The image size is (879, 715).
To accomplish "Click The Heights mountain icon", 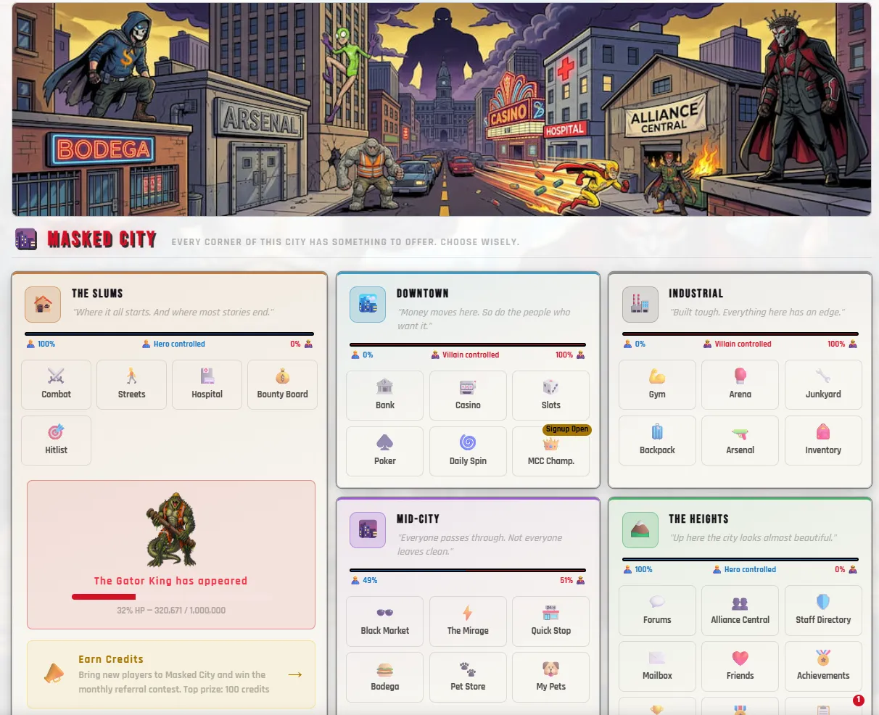I will tap(640, 530).
